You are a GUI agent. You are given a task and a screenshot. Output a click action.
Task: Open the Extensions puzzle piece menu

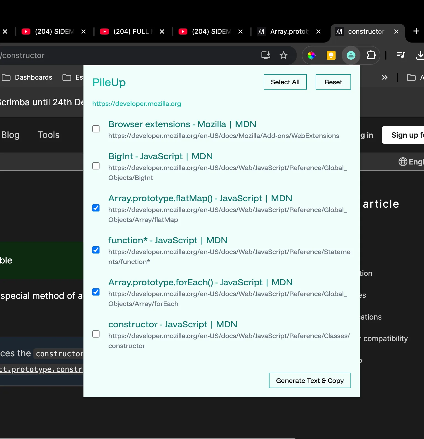371,55
